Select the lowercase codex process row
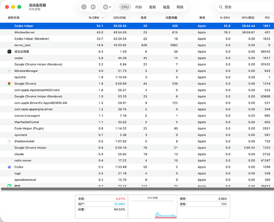 click(x=137, y=58)
